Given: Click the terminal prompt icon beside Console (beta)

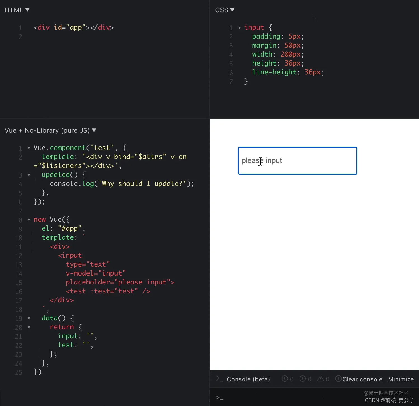Looking at the screenshot, I should tap(220, 379).
